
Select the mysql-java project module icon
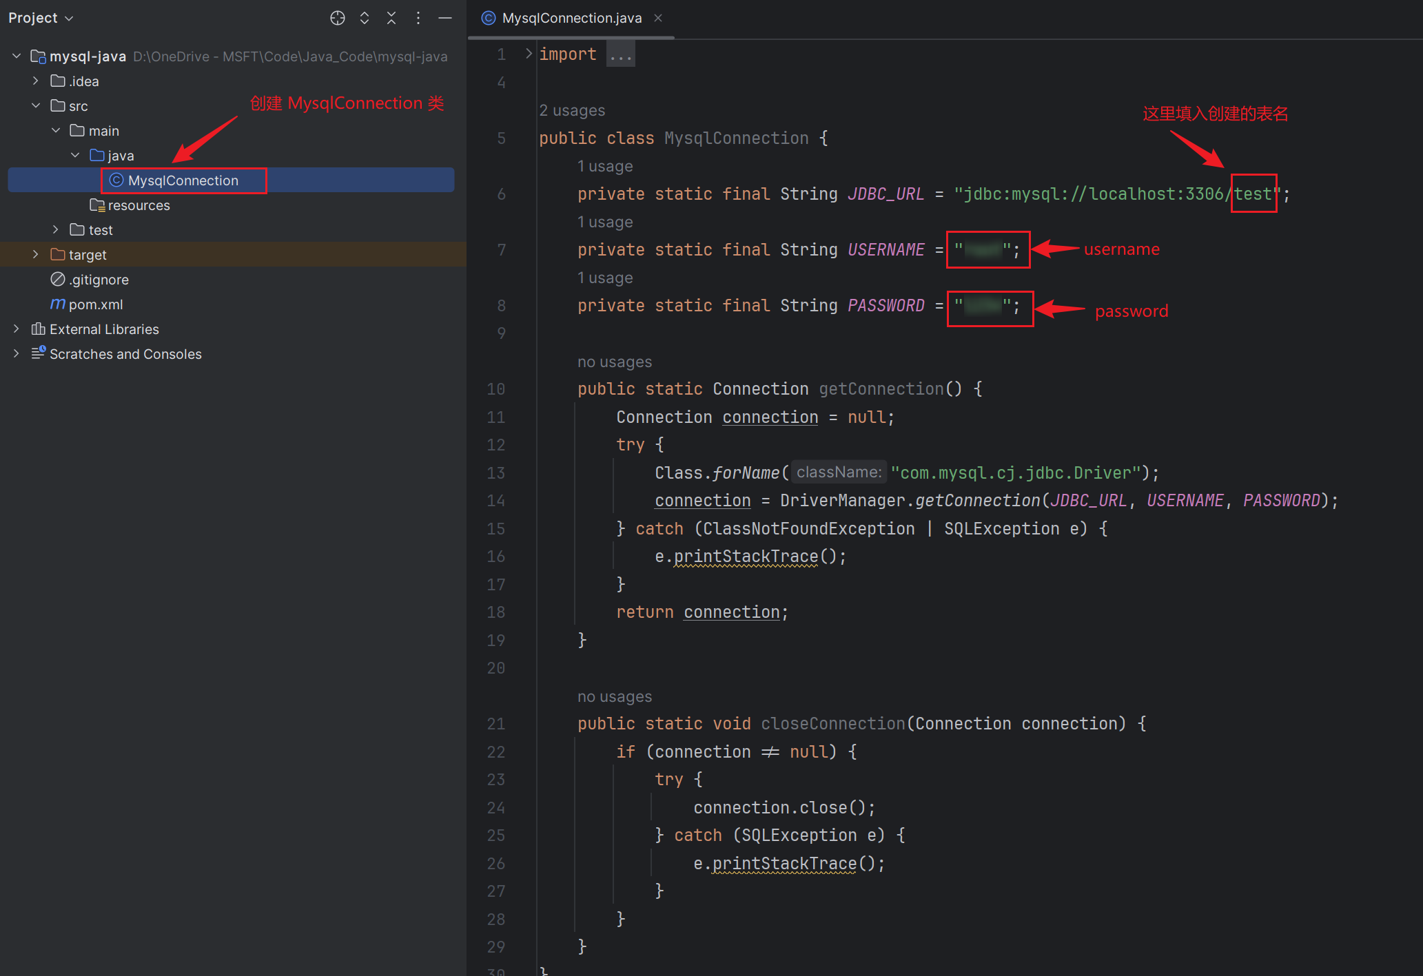coord(38,56)
